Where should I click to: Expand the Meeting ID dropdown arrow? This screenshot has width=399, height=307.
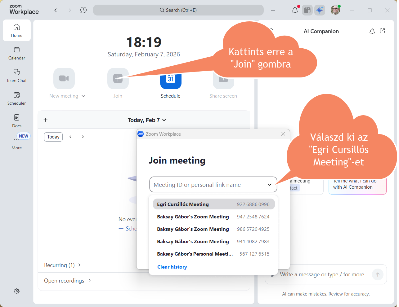point(270,185)
